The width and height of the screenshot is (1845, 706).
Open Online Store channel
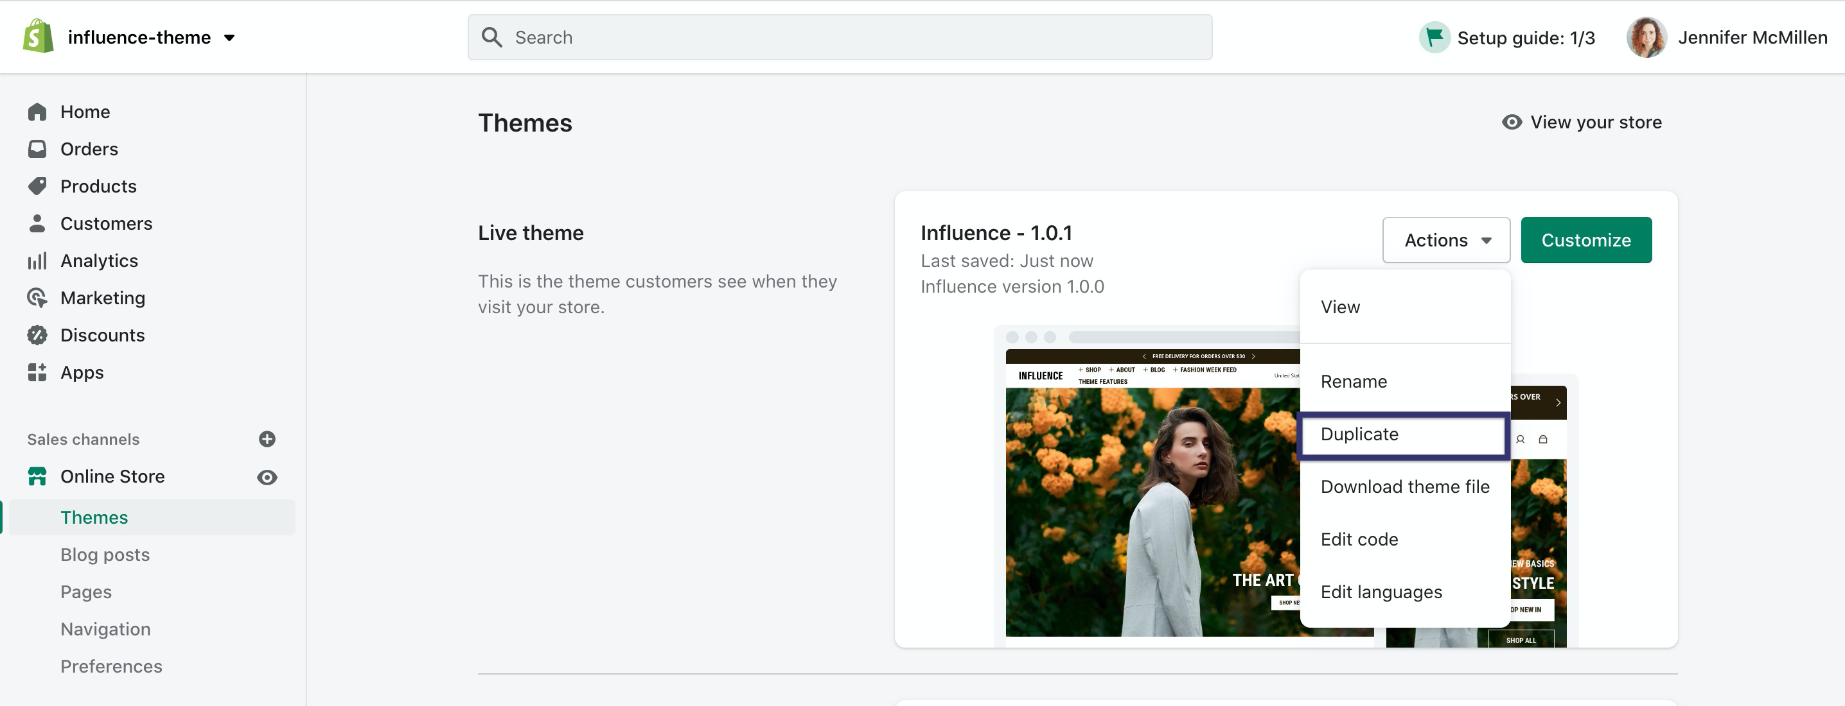point(112,476)
